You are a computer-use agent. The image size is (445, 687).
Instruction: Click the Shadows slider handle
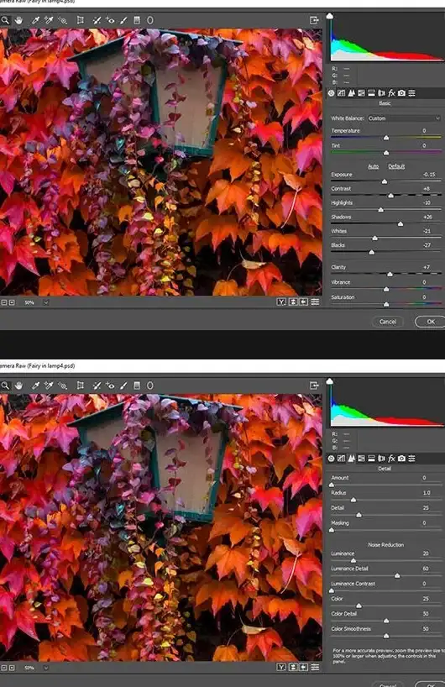(400, 224)
